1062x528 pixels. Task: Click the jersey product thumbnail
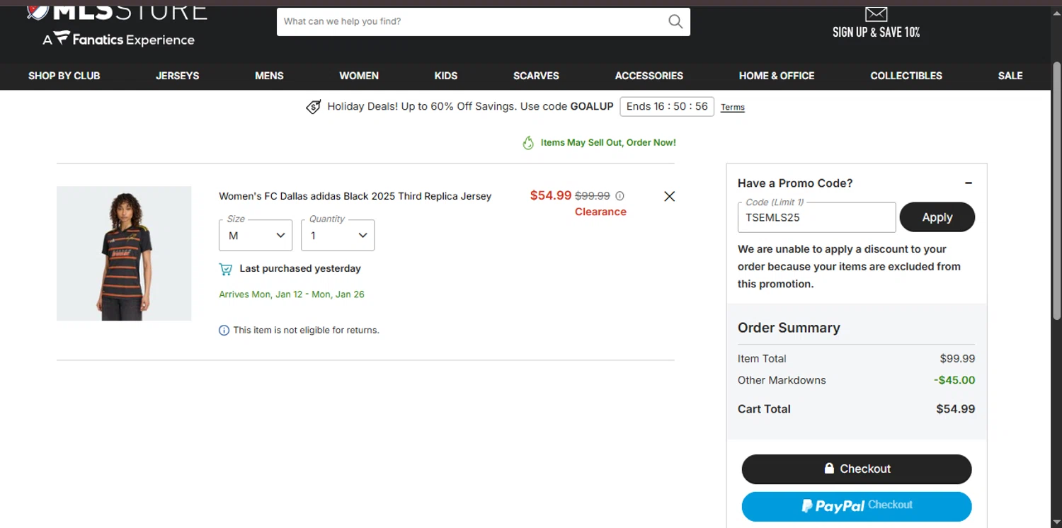pos(124,253)
